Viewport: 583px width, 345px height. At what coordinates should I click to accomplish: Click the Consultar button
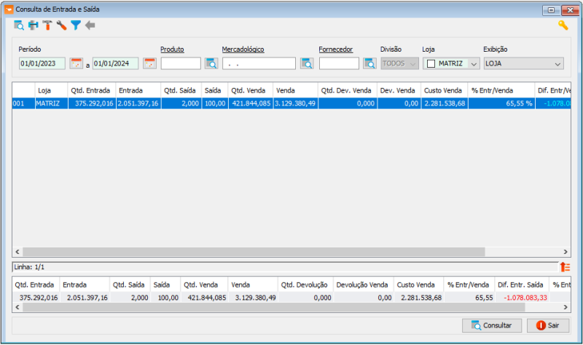(491, 325)
